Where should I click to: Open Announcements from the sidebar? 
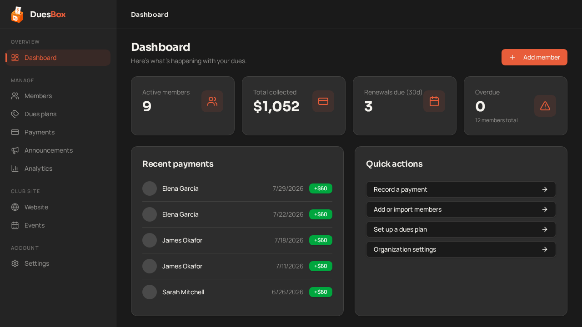point(58,150)
